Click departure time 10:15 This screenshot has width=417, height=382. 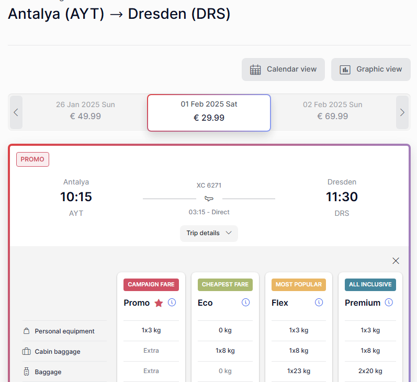[x=76, y=197]
